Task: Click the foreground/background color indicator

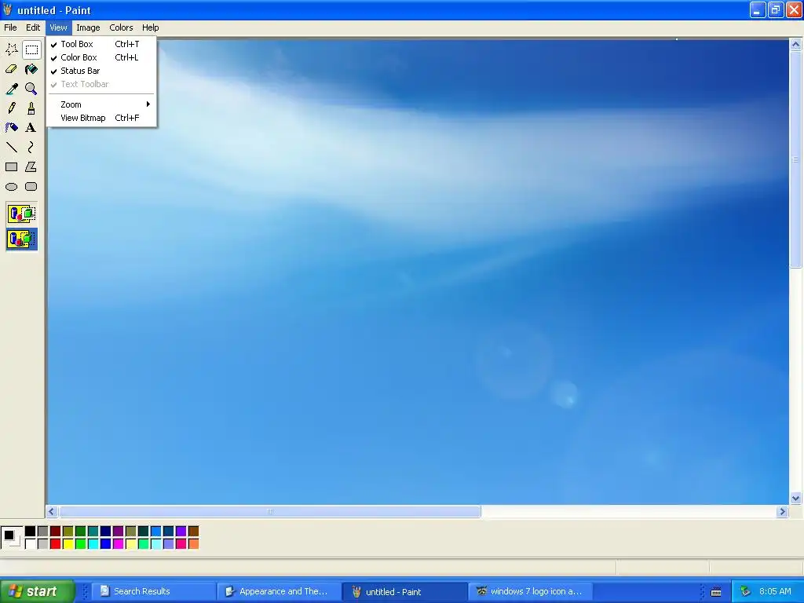Action: coord(11,537)
